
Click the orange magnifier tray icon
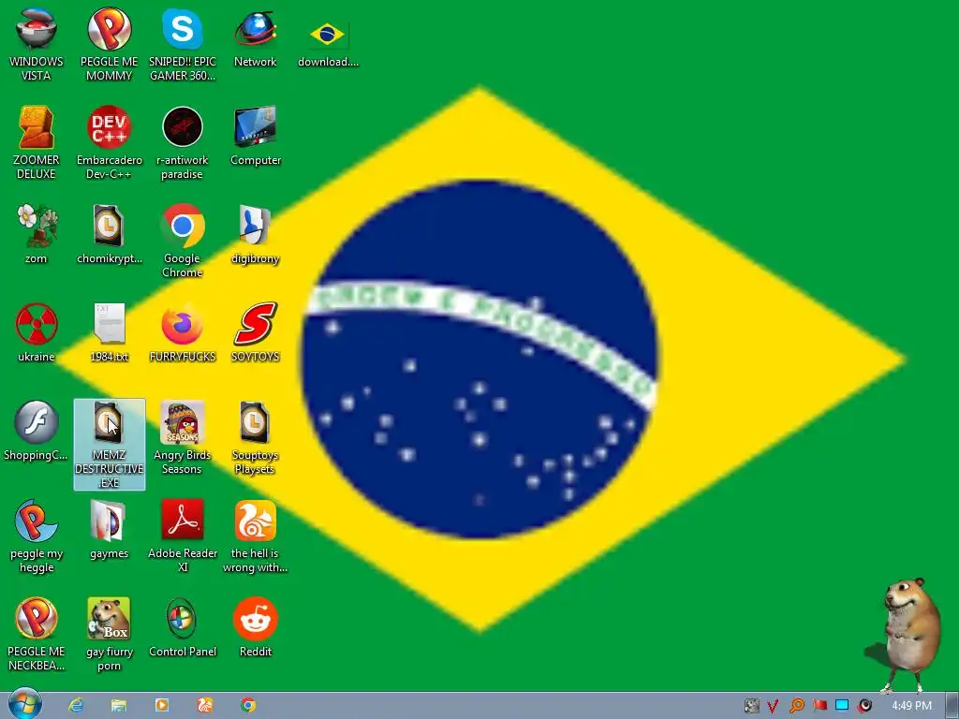(796, 706)
